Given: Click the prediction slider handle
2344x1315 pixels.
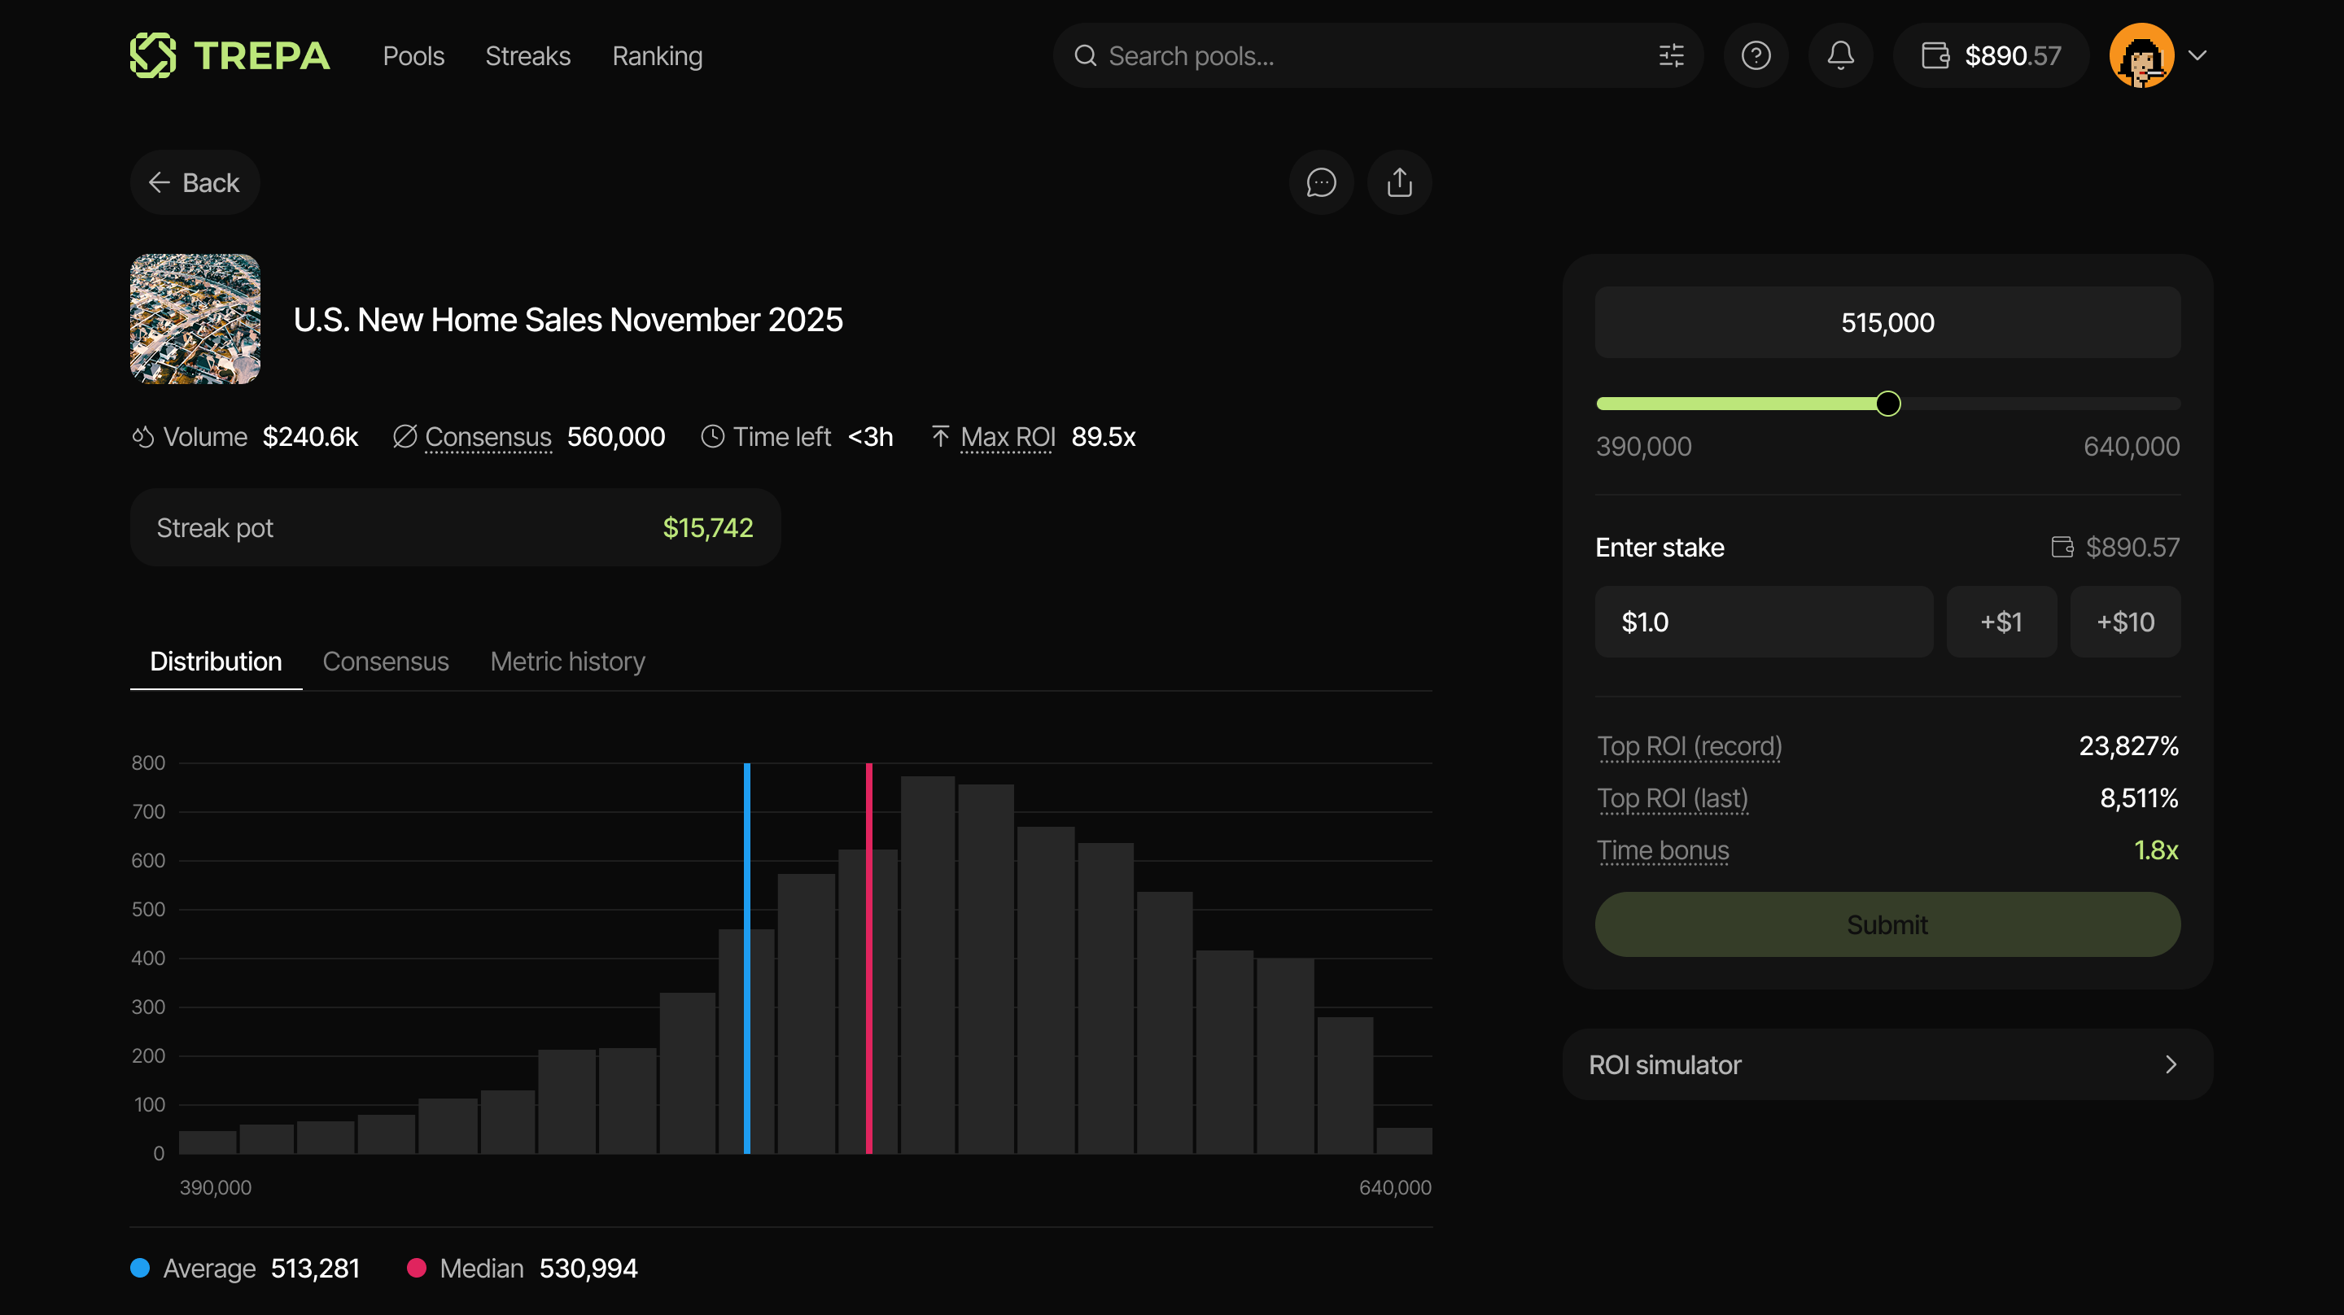Looking at the screenshot, I should [1887, 403].
